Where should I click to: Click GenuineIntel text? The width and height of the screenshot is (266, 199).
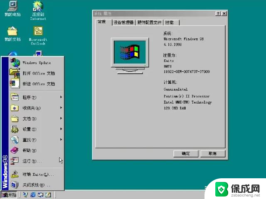175,89
